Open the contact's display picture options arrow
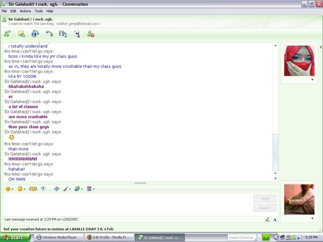Viewport: 323px width, 242px height. (312, 80)
